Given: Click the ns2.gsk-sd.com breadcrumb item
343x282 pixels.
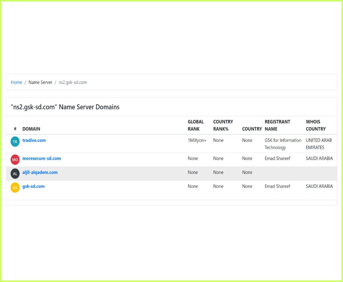Looking at the screenshot, I should pos(73,82).
